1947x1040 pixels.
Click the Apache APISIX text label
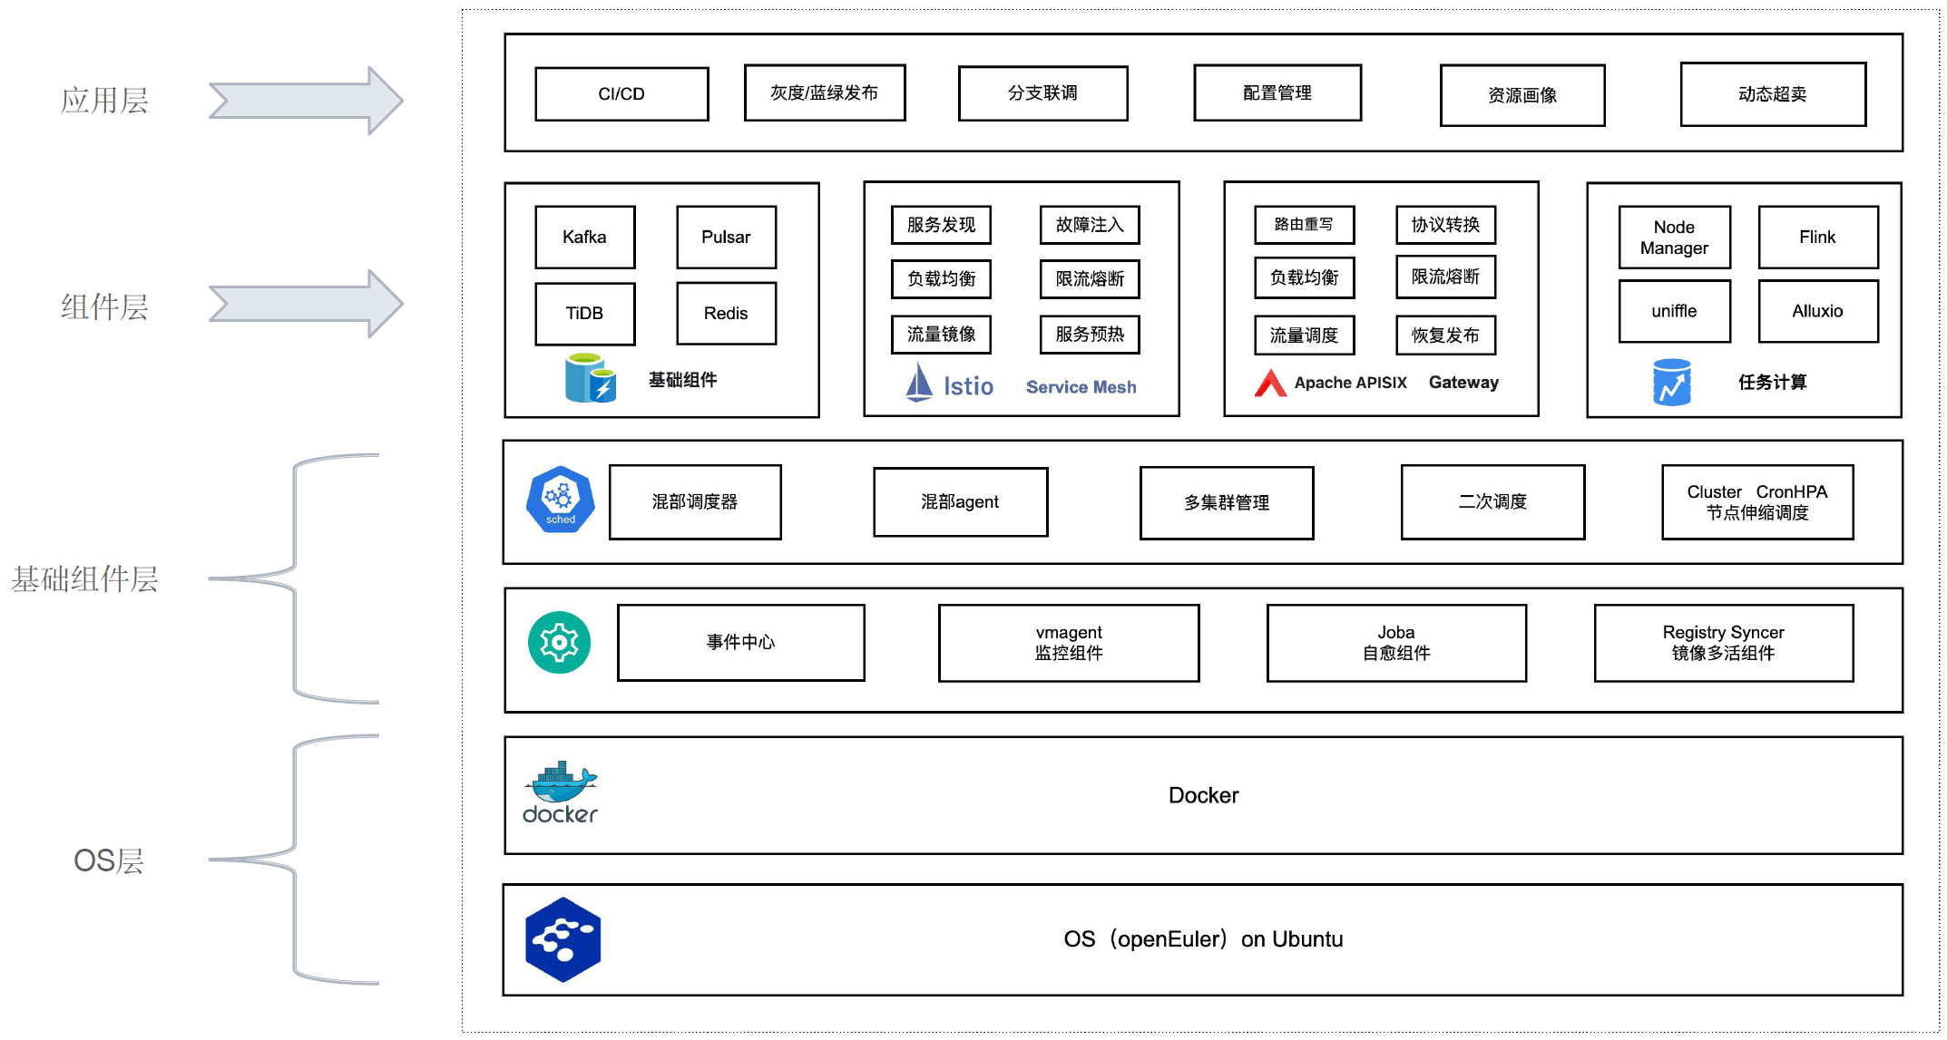click(1350, 383)
